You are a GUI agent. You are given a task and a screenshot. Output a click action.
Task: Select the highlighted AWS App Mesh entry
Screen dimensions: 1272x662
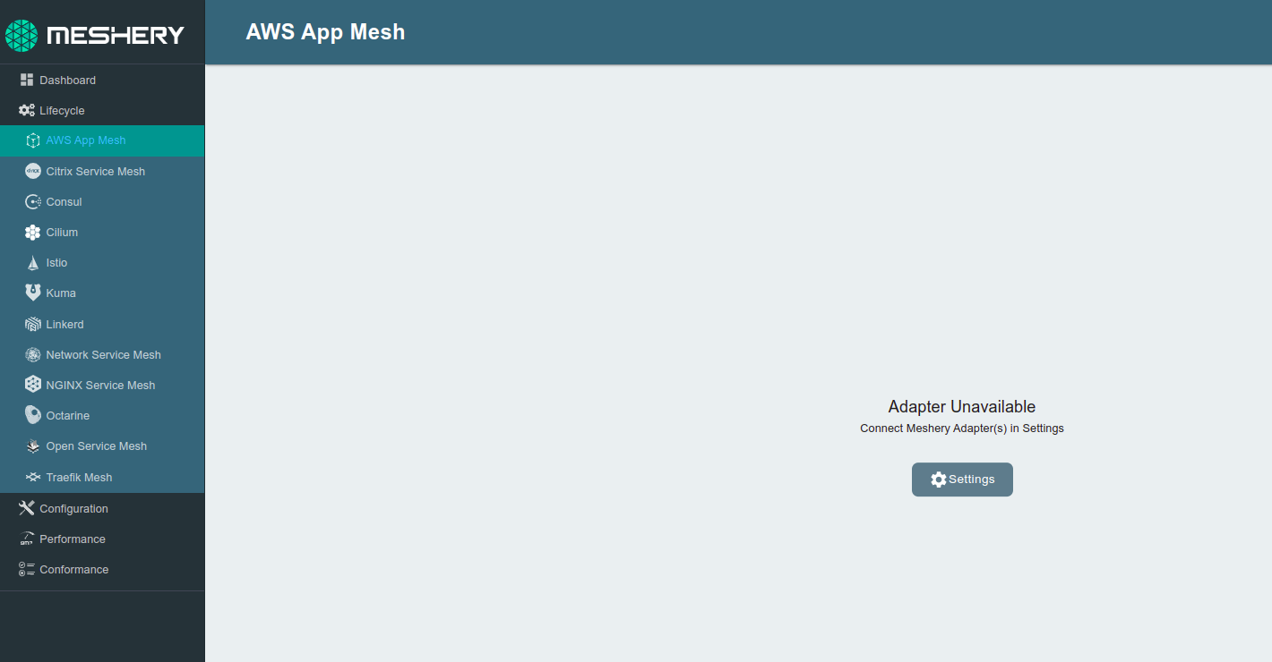point(85,140)
